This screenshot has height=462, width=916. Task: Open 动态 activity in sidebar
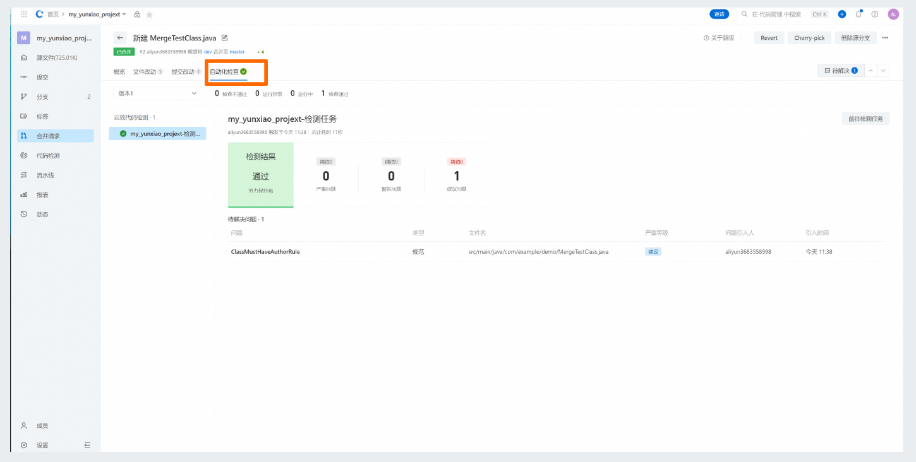tap(56, 215)
